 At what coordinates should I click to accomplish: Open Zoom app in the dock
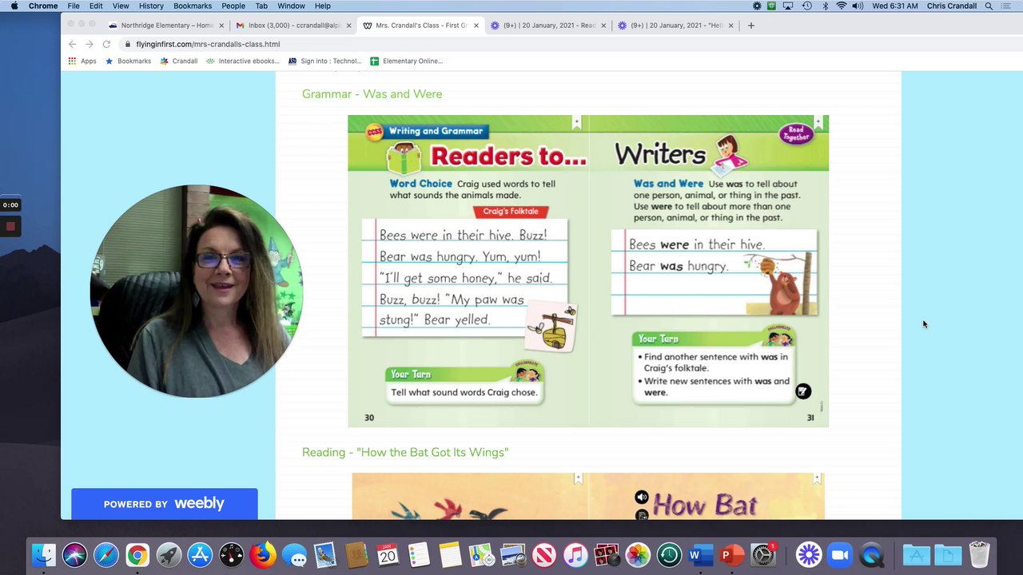[840, 554]
